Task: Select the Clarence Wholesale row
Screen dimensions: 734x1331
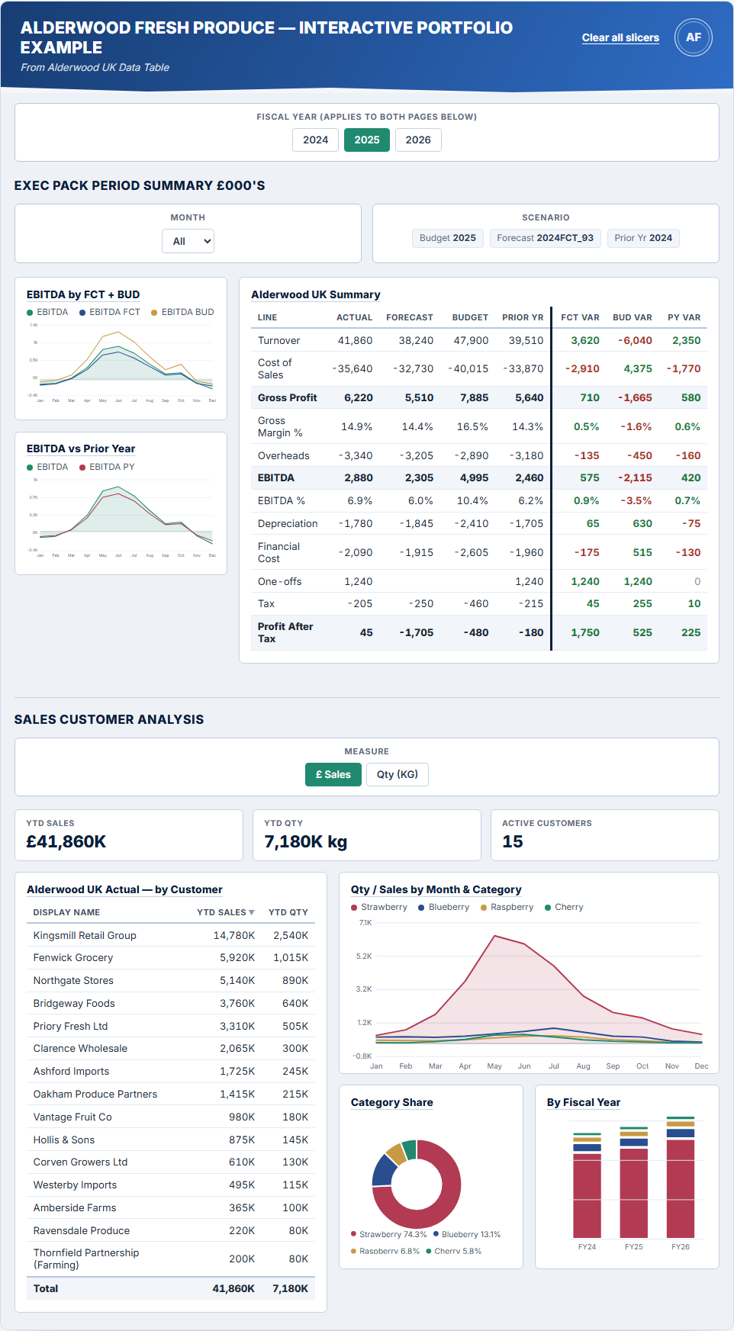Action: click(171, 1048)
